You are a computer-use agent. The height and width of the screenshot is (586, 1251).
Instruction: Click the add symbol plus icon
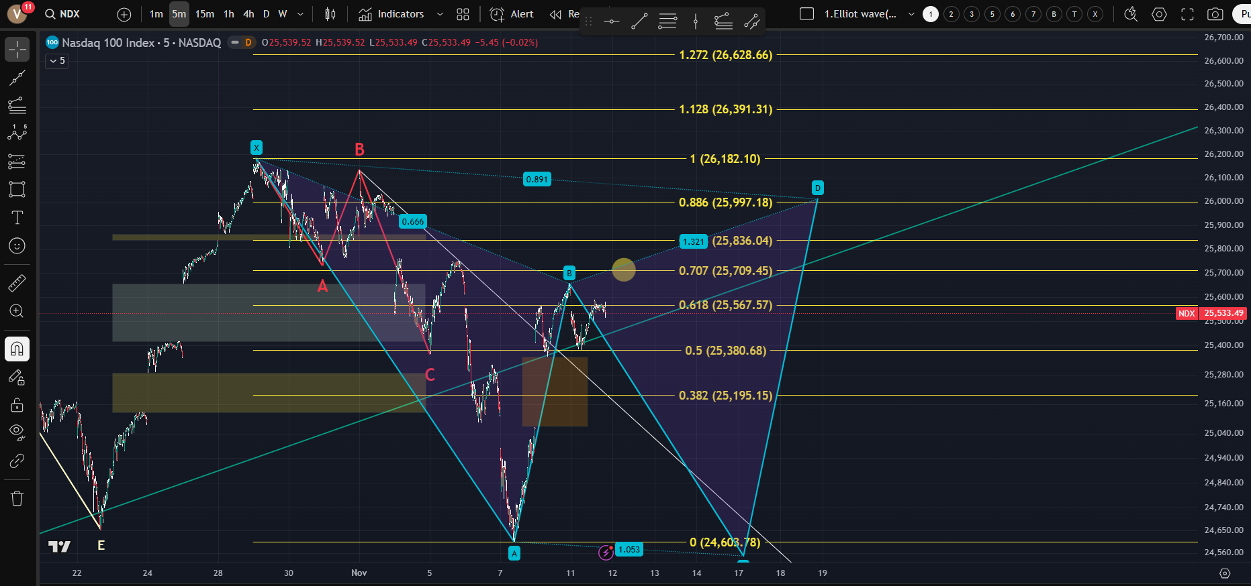124,14
